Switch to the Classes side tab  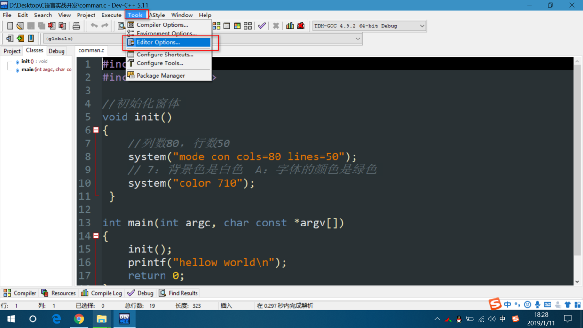[34, 50]
